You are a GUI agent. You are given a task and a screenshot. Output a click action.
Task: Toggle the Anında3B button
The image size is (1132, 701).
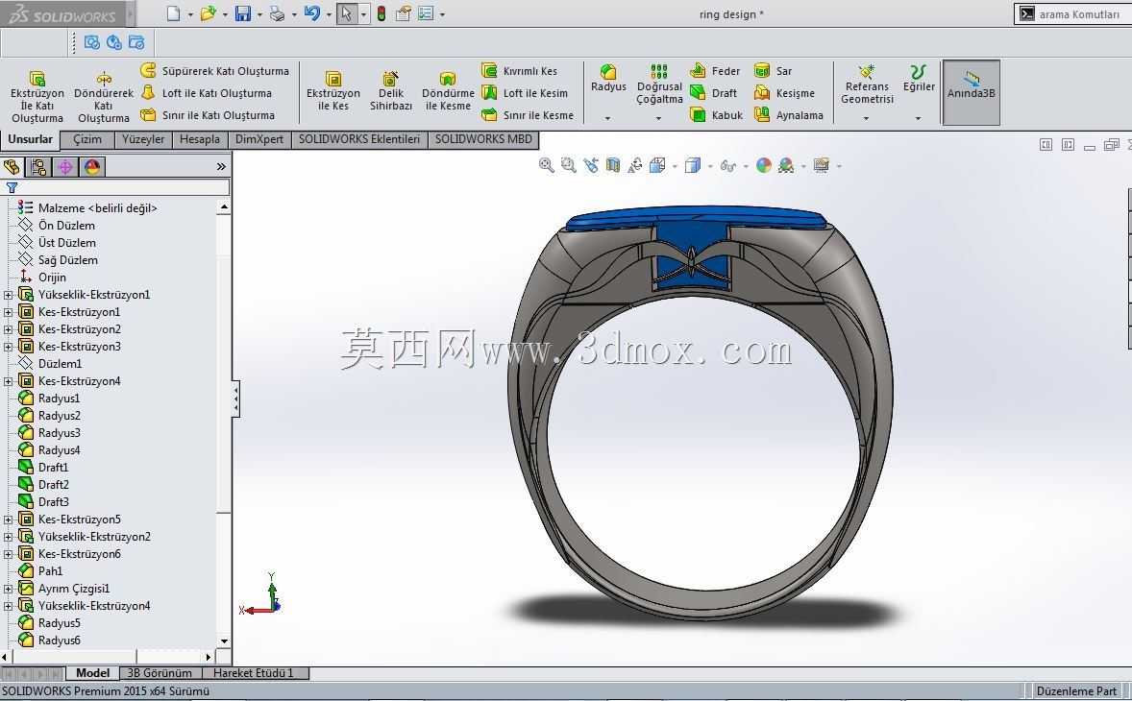click(x=971, y=92)
